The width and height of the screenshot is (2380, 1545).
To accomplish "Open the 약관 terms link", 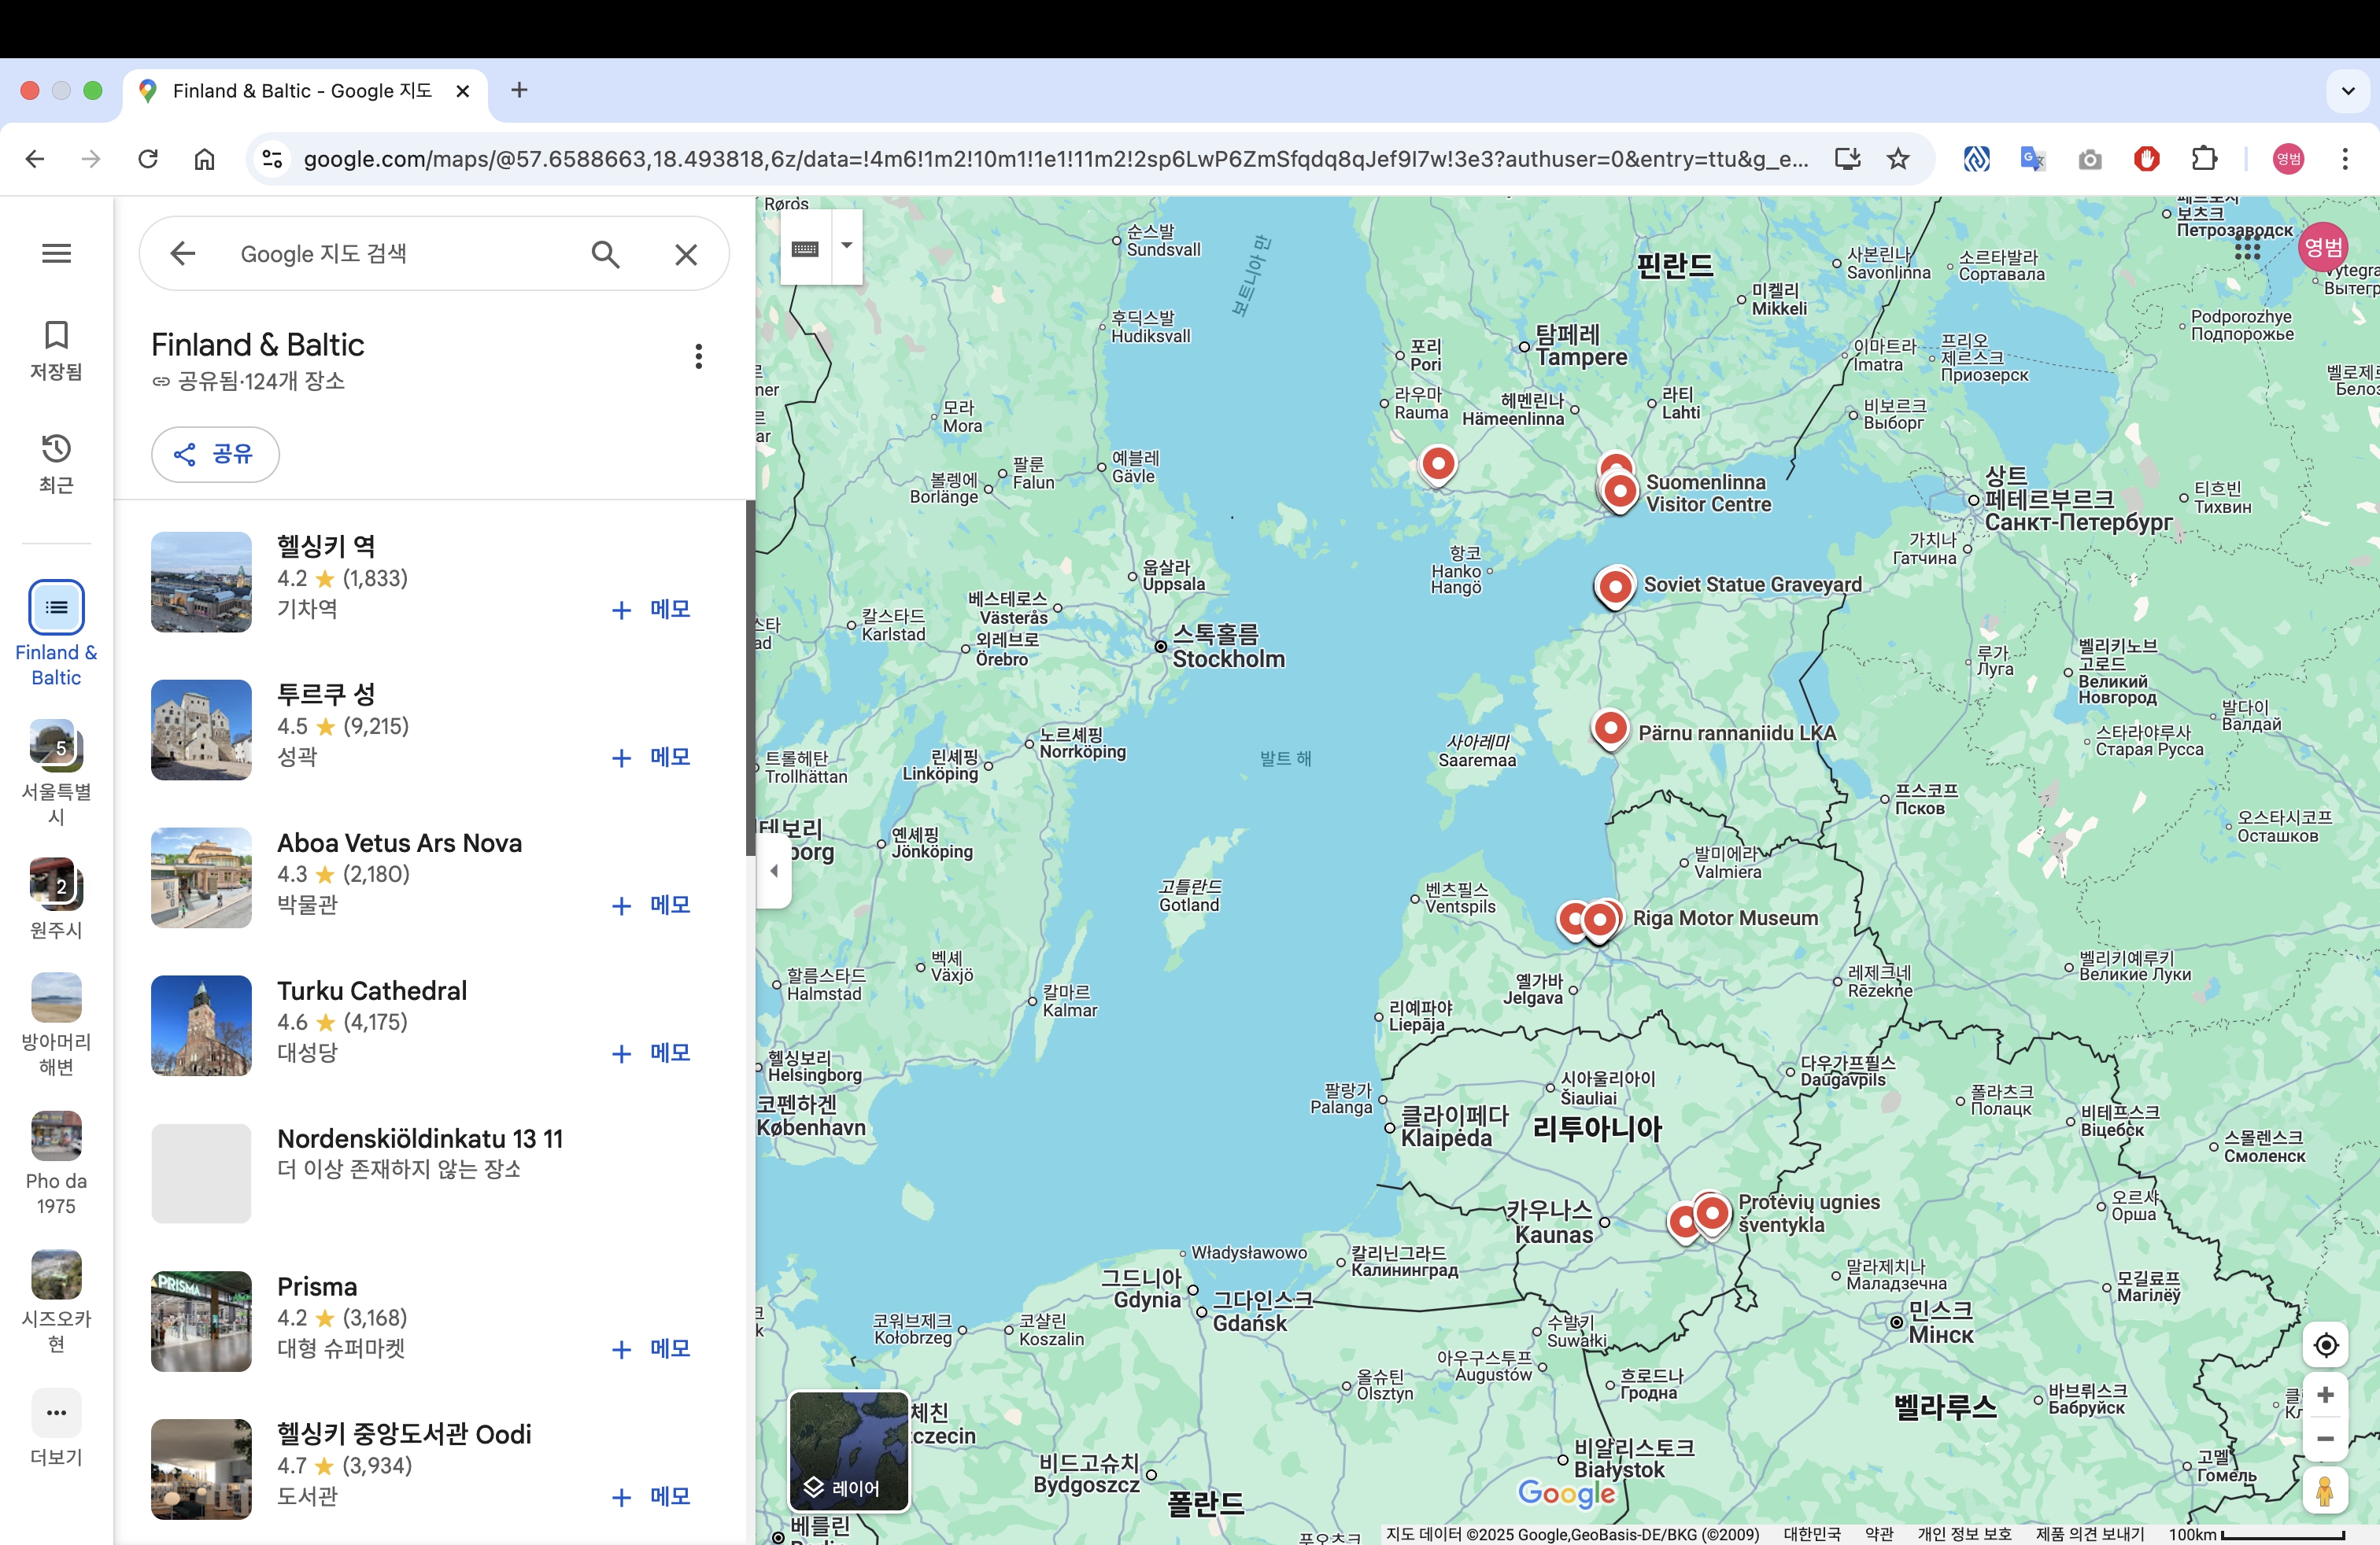I will [1879, 1534].
